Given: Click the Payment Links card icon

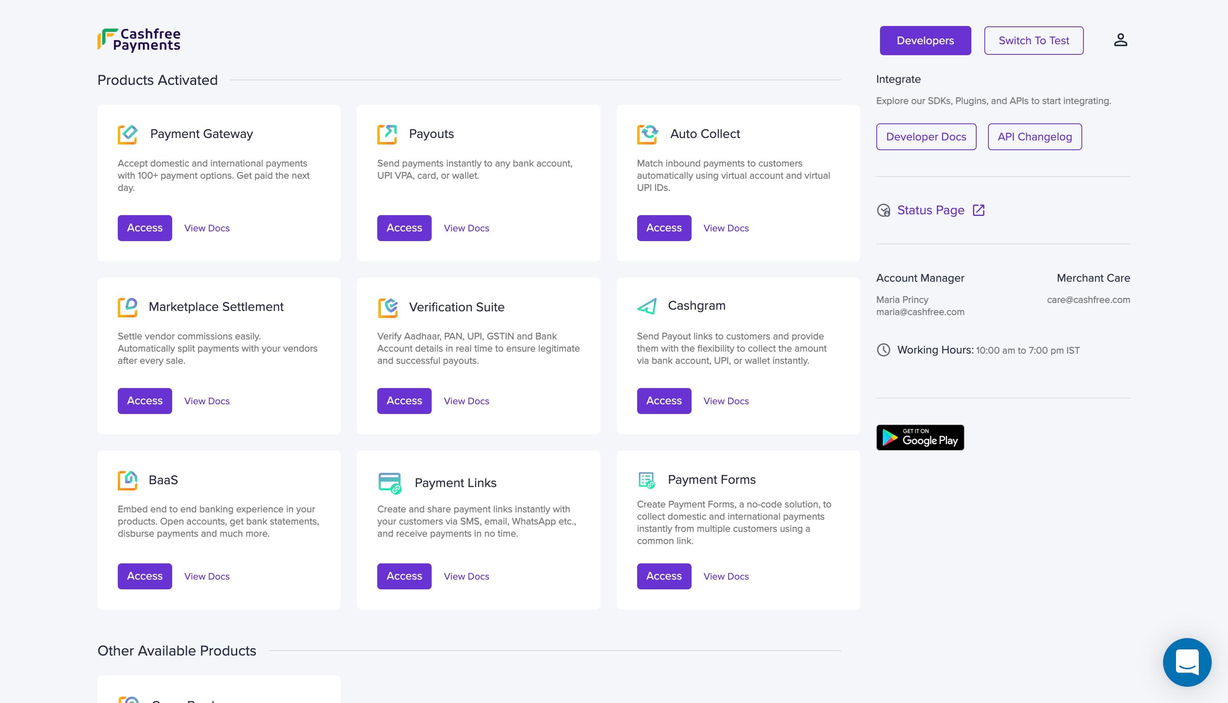Looking at the screenshot, I should pyautogui.click(x=389, y=483).
